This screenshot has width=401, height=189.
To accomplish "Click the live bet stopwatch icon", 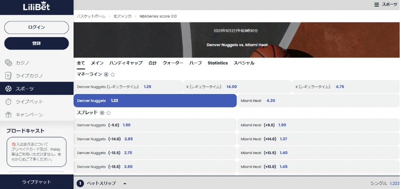I will pyautogui.click(x=8, y=102).
